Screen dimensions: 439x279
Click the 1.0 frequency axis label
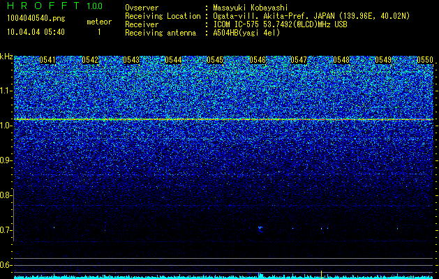6,126
